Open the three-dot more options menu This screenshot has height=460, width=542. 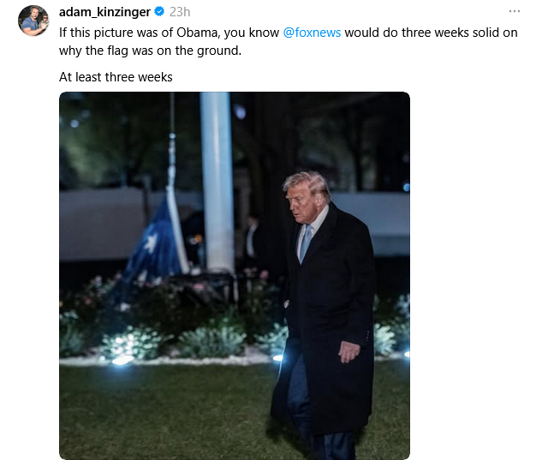point(515,11)
